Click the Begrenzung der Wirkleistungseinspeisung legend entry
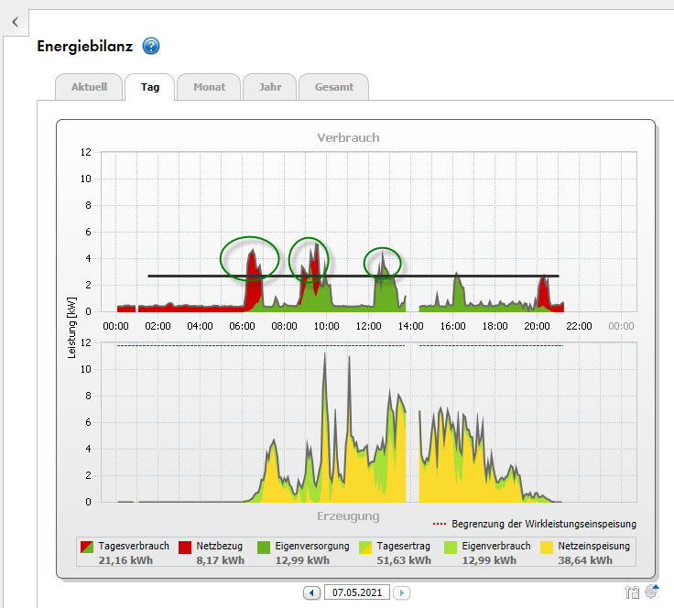 pos(534,524)
